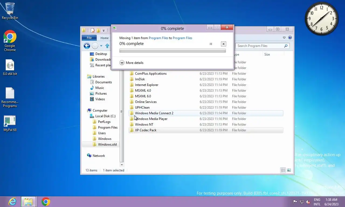Viewport: 345px width, 207px height.
Task: Click the muted volume tray icon
Action: pos(308,202)
